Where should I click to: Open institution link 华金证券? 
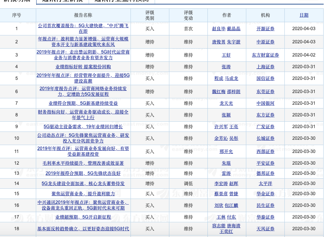pyautogui.click(x=265, y=194)
